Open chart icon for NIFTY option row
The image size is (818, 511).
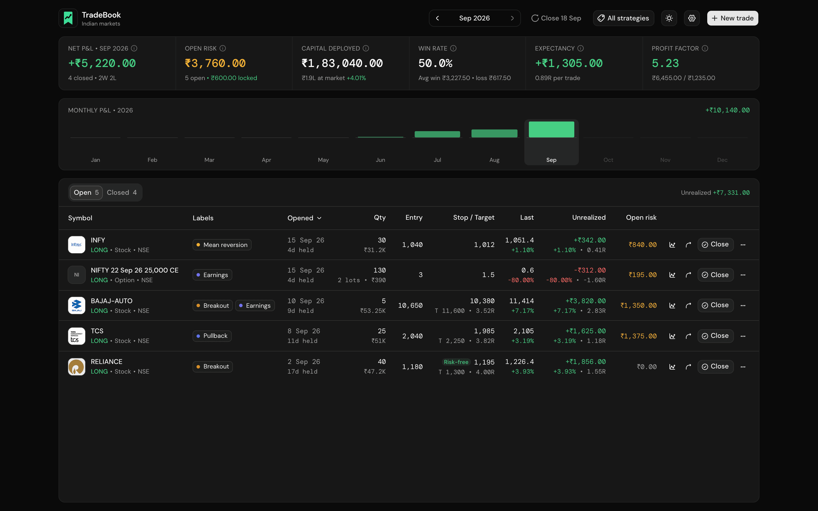pos(672,275)
